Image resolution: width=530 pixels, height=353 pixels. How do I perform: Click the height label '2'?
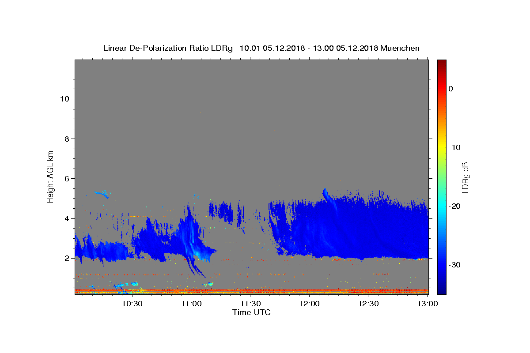click(x=66, y=258)
